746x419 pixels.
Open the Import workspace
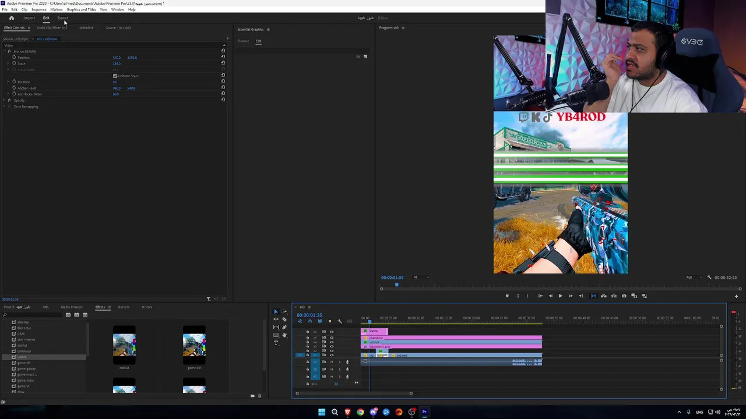click(x=29, y=18)
